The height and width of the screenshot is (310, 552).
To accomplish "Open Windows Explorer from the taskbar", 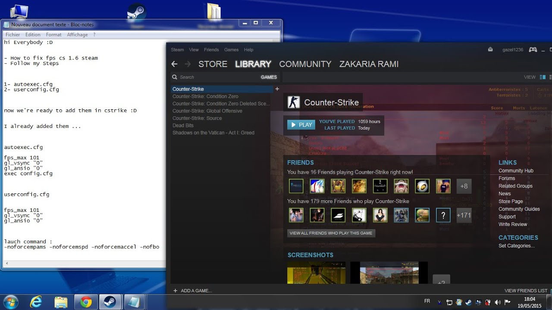I will [x=61, y=302].
